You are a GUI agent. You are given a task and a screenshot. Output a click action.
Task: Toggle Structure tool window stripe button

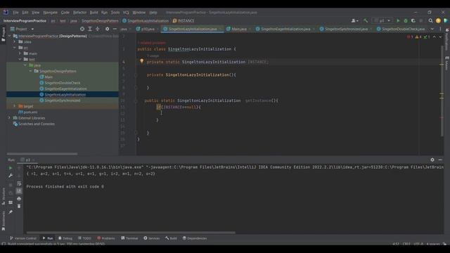[3, 196]
